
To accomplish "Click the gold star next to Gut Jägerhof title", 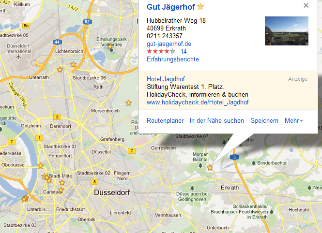I will click(x=200, y=7).
